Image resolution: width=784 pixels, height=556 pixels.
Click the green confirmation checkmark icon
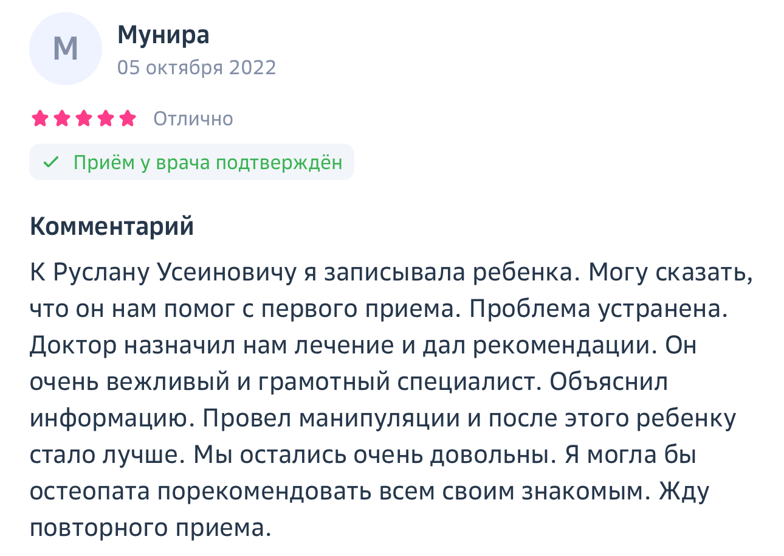52,162
